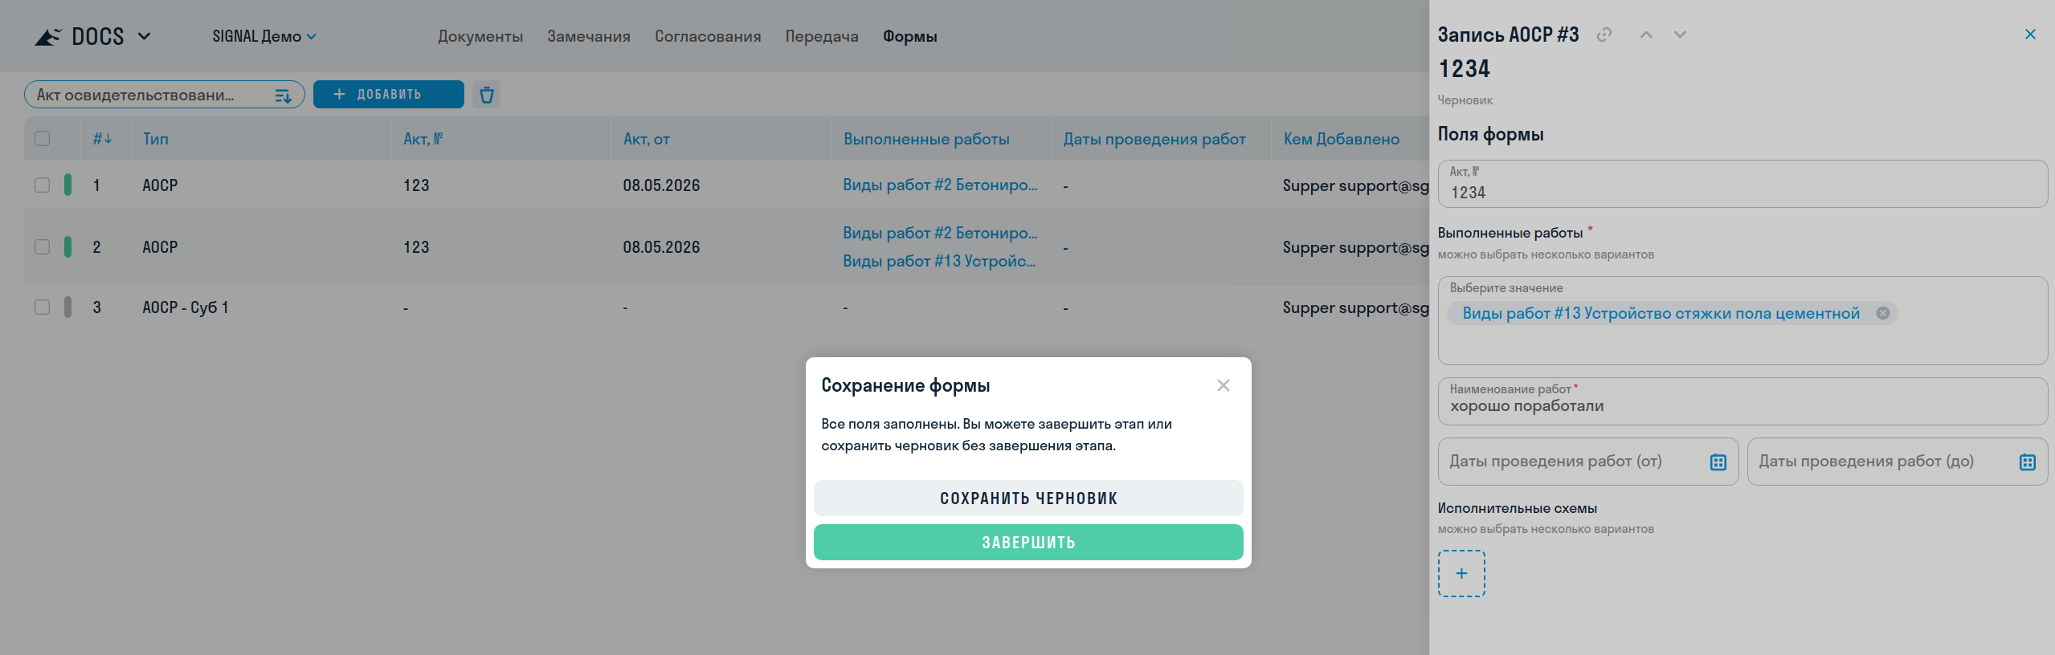Sort by the # column header
This screenshot has width=2055, height=655.
point(102,139)
